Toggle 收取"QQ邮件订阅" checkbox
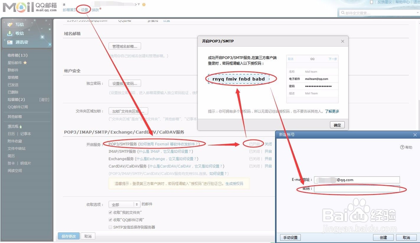This screenshot has width=420, height=243. 110,220
